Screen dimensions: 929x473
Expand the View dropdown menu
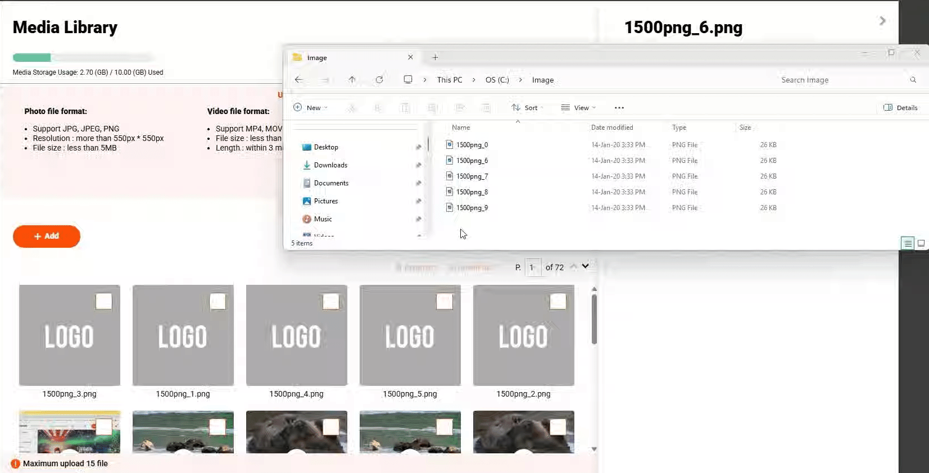click(x=578, y=108)
